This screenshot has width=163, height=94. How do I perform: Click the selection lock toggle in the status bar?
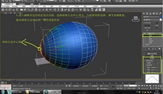(x=66, y=86)
